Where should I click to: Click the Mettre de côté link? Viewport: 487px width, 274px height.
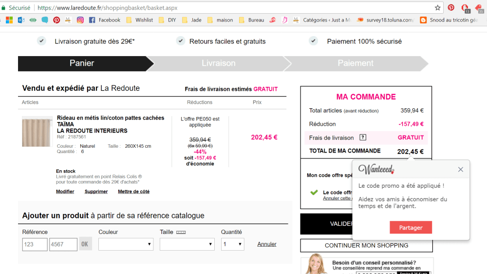(x=133, y=192)
